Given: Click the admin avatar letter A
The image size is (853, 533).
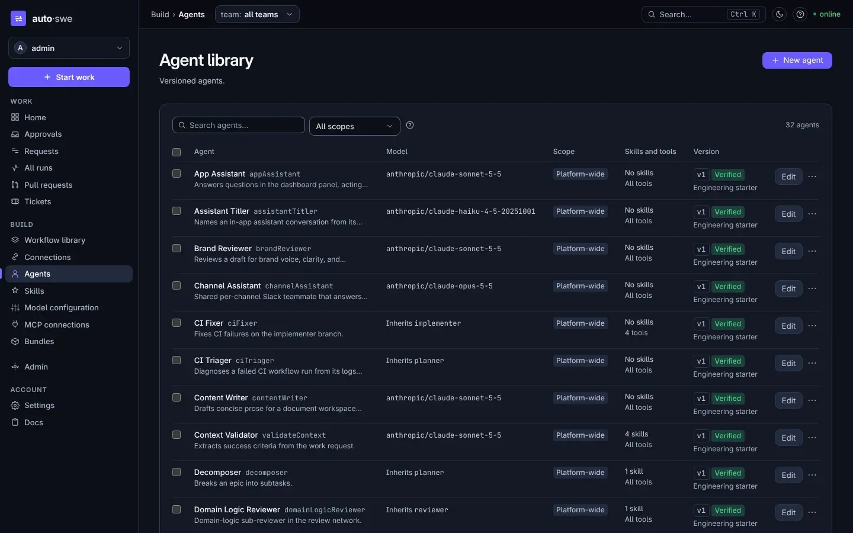Looking at the screenshot, I should click(x=20, y=48).
